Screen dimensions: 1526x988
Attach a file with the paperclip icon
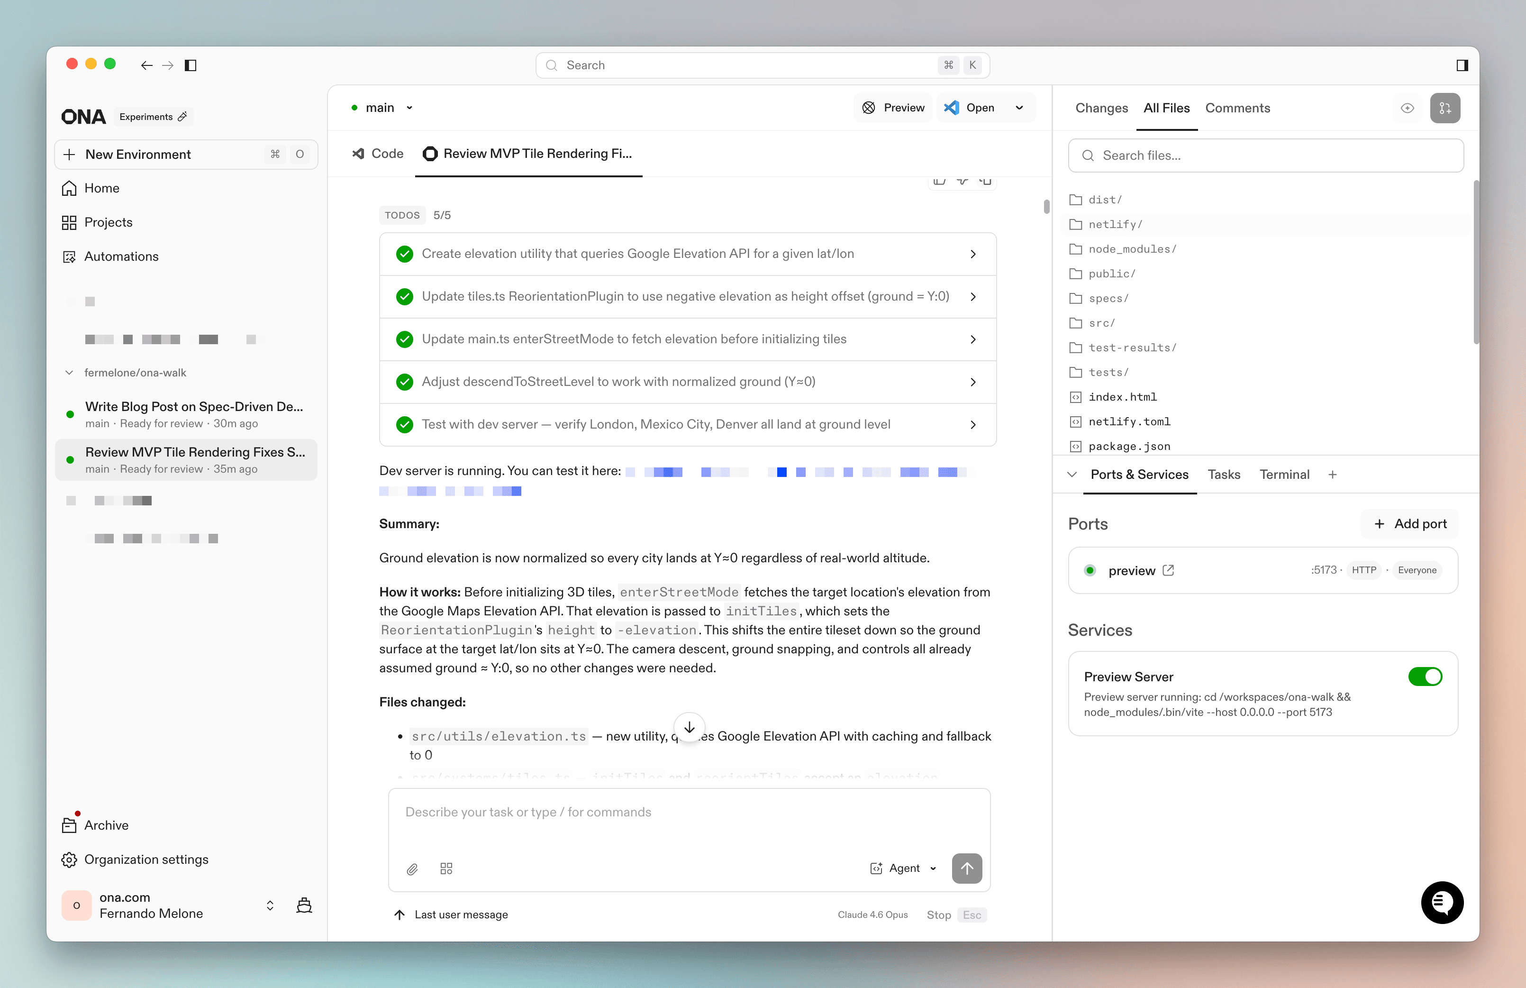pos(412,869)
